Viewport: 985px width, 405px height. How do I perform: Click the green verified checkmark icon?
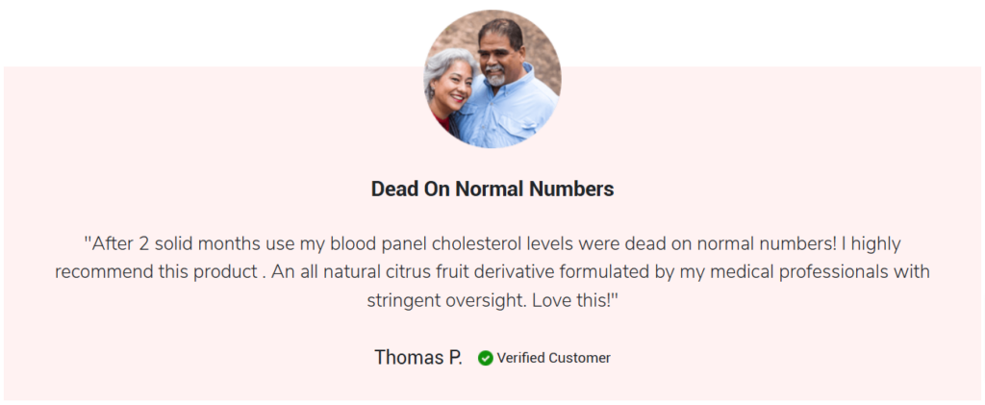486,358
